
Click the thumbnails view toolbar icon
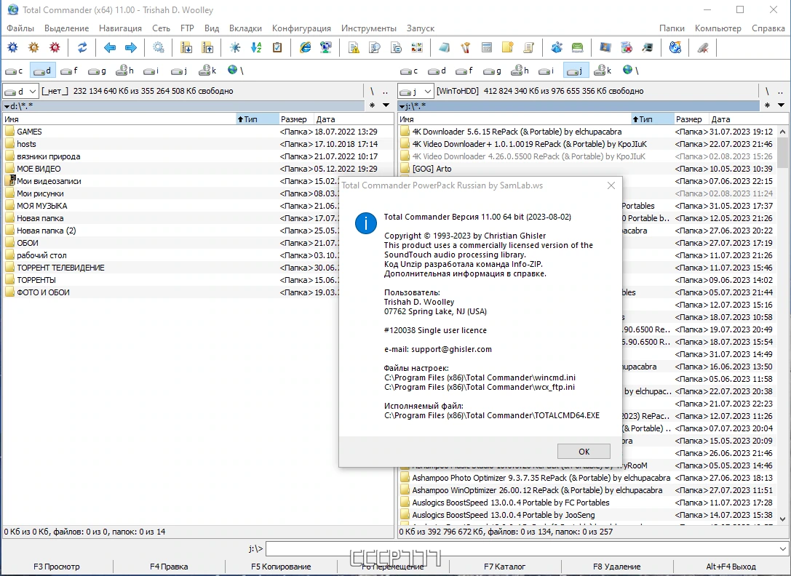417,48
